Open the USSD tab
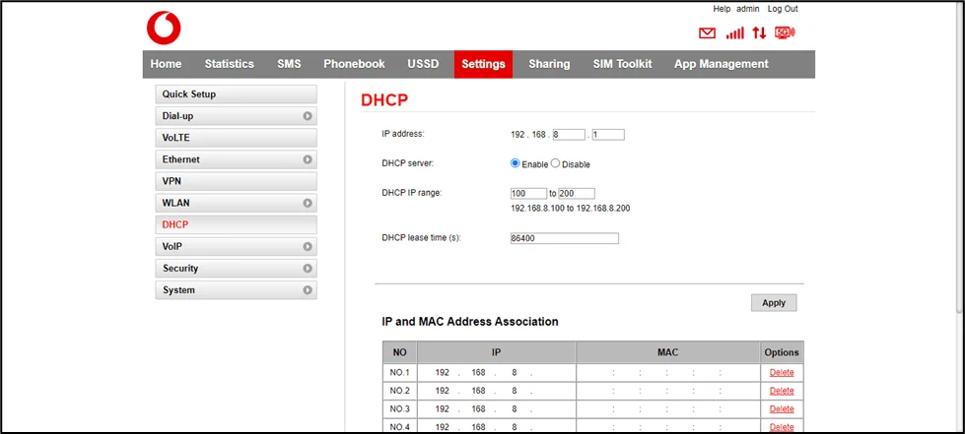The height and width of the screenshot is (434, 965). click(424, 64)
